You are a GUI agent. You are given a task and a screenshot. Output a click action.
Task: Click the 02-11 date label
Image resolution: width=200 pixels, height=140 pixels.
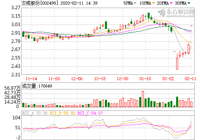point(190,79)
